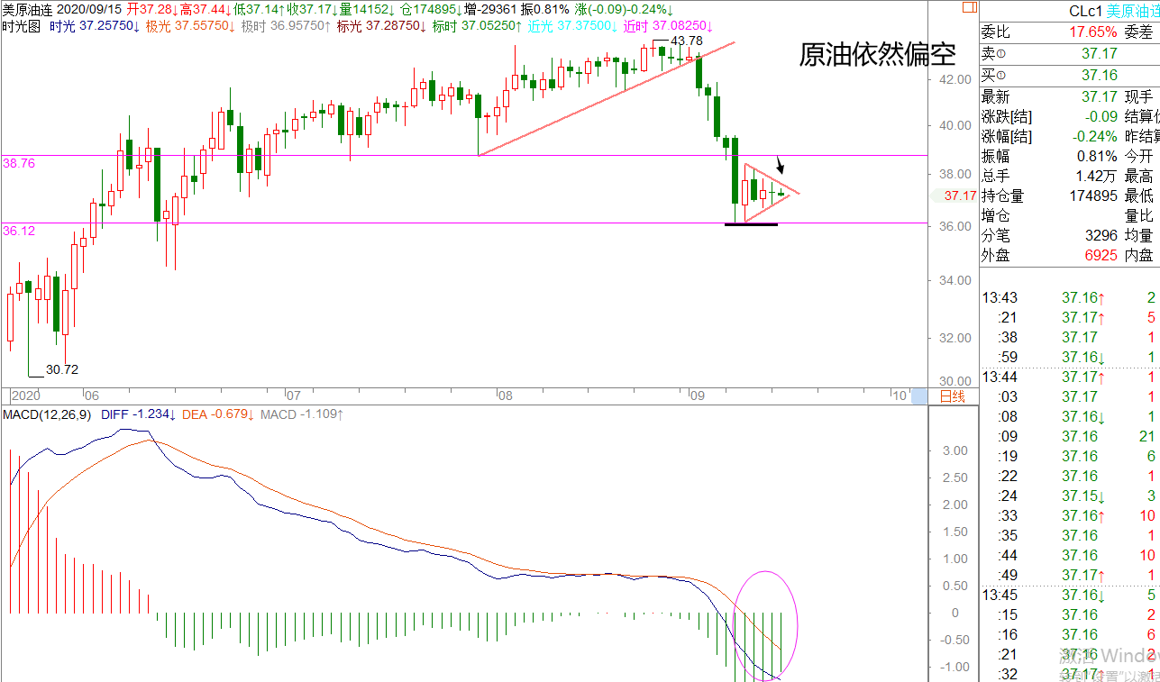
Task: Click the CLc1 contract code header
Action: click(1087, 12)
